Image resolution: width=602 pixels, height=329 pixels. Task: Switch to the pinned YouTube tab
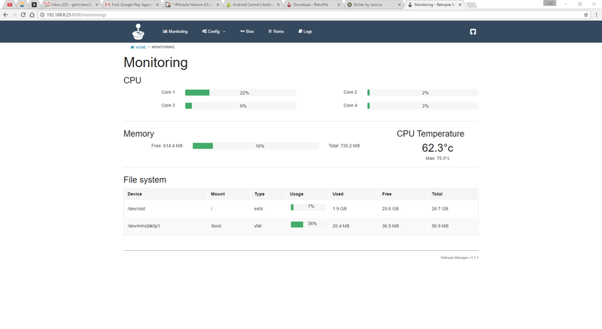coord(10,5)
